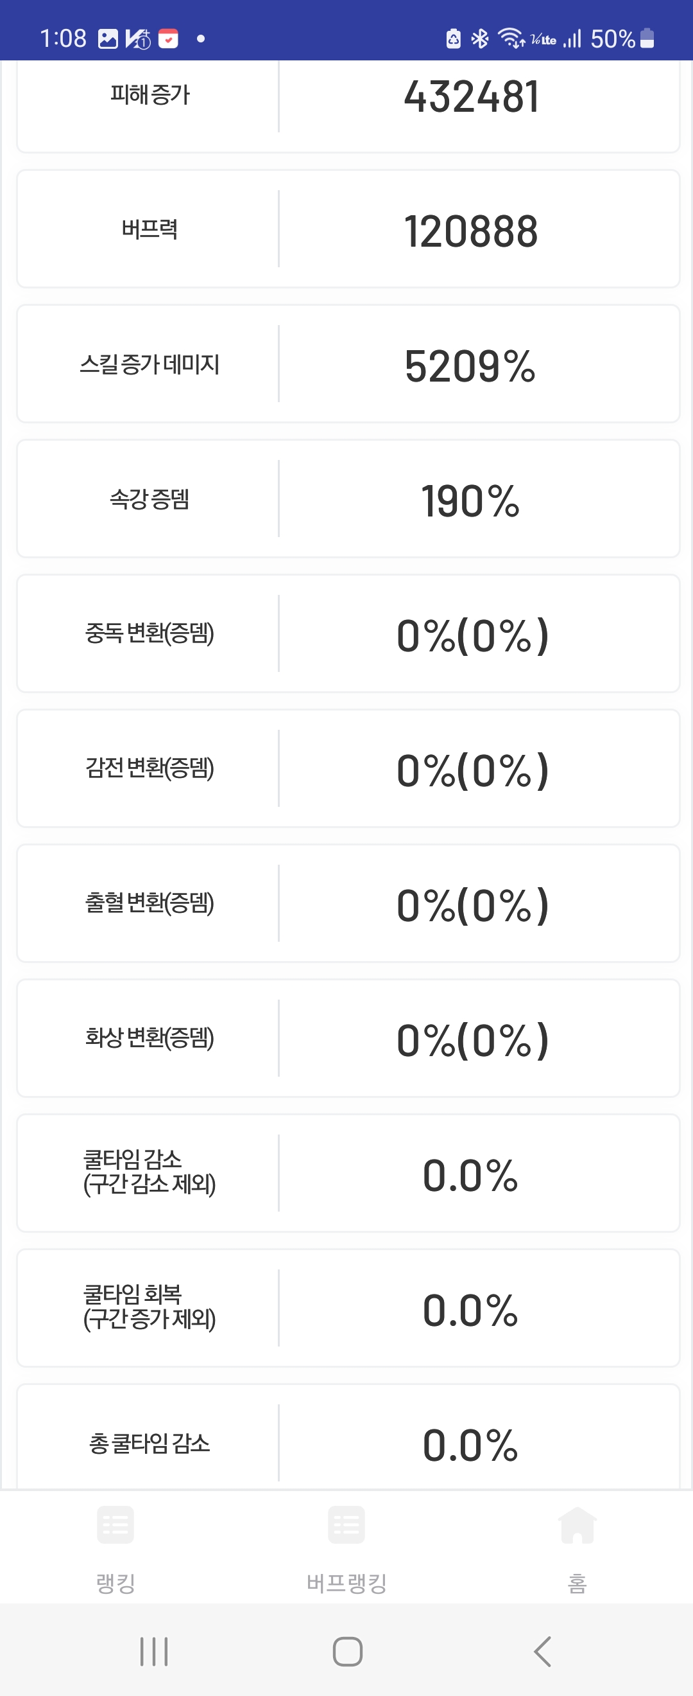The image size is (693, 1696).
Task: Select the 쿨타임 감소 (구간 감소 제외) row
Action: click(x=348, y=1172)
